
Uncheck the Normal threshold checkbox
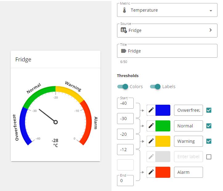(x=209, y=126)
